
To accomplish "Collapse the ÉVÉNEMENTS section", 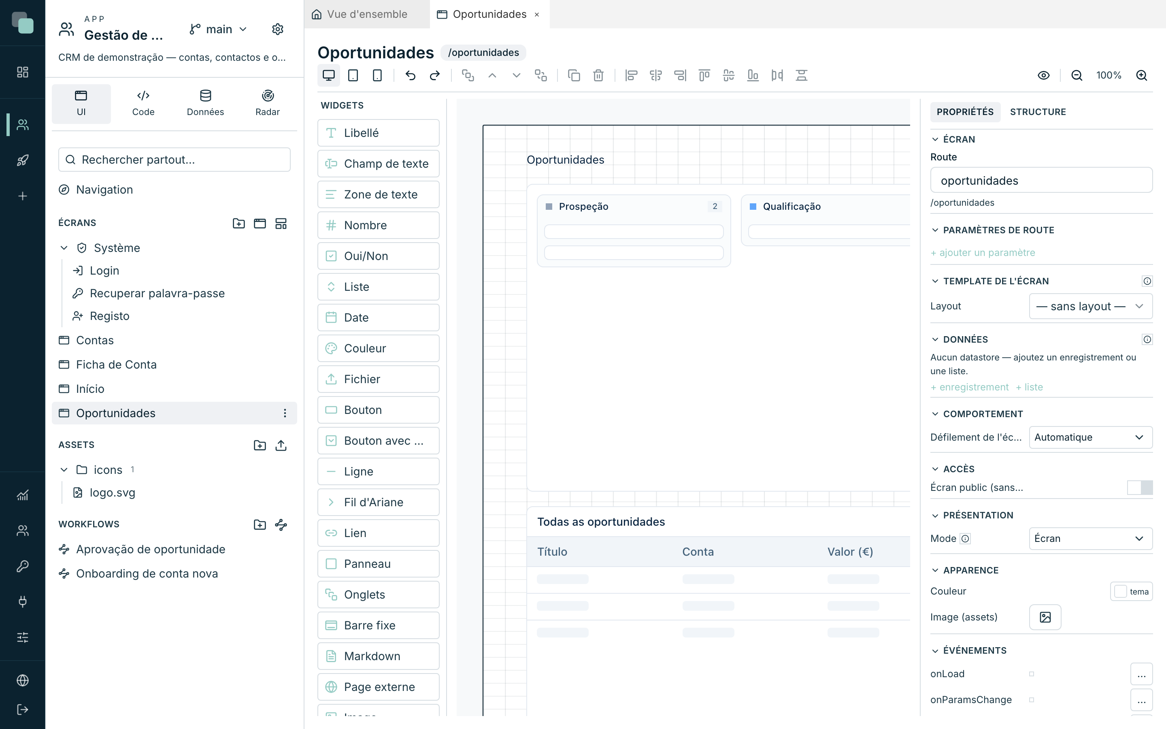I will [935, 650].
